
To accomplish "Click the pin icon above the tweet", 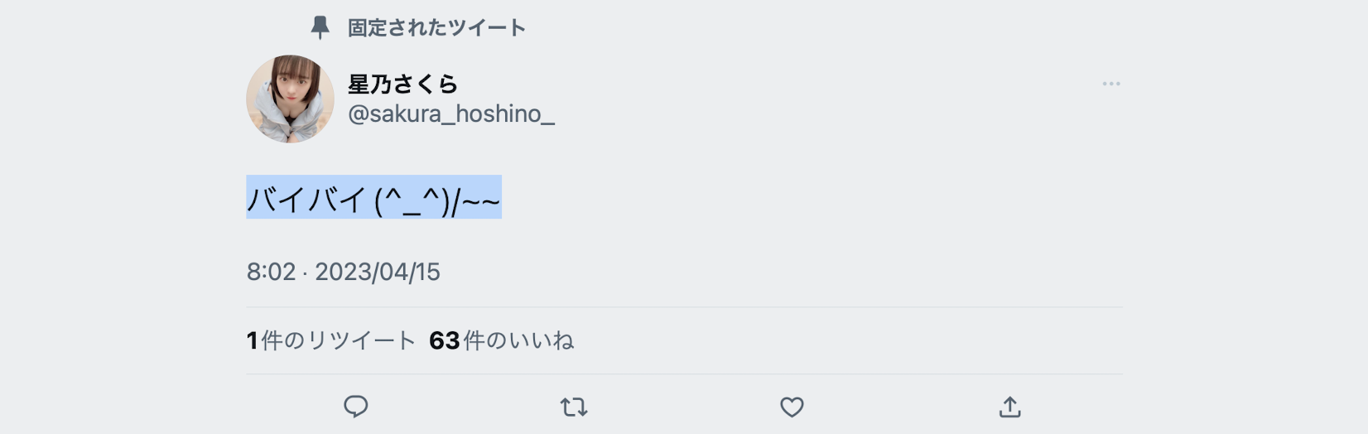I will pos(320,28).
